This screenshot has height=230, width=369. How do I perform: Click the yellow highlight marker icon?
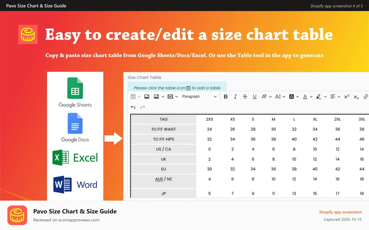pos(319,97)
